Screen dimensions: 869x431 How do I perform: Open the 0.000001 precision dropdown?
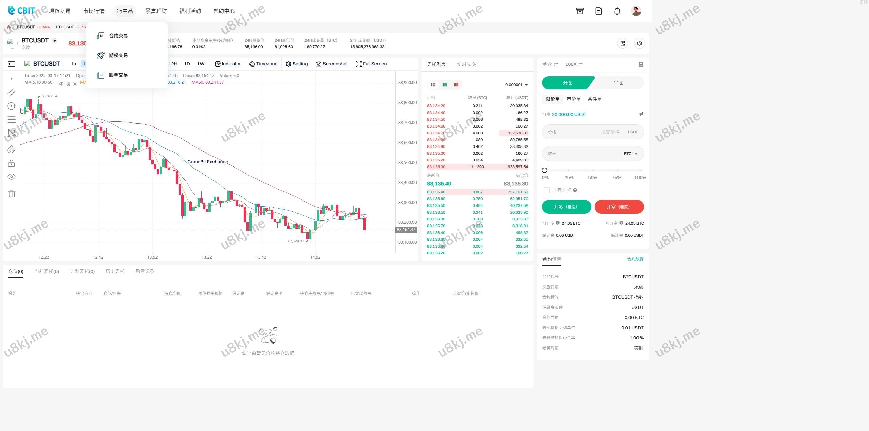[516, 85]
